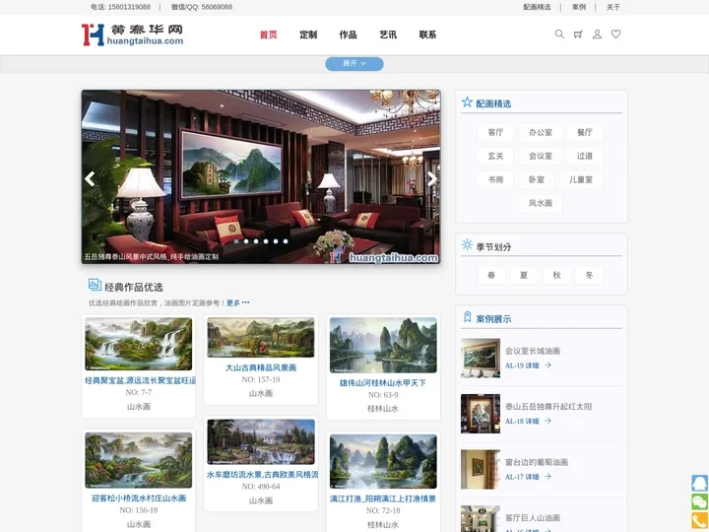
Task: Click the user account icon
Action: (x=597, y=33)
